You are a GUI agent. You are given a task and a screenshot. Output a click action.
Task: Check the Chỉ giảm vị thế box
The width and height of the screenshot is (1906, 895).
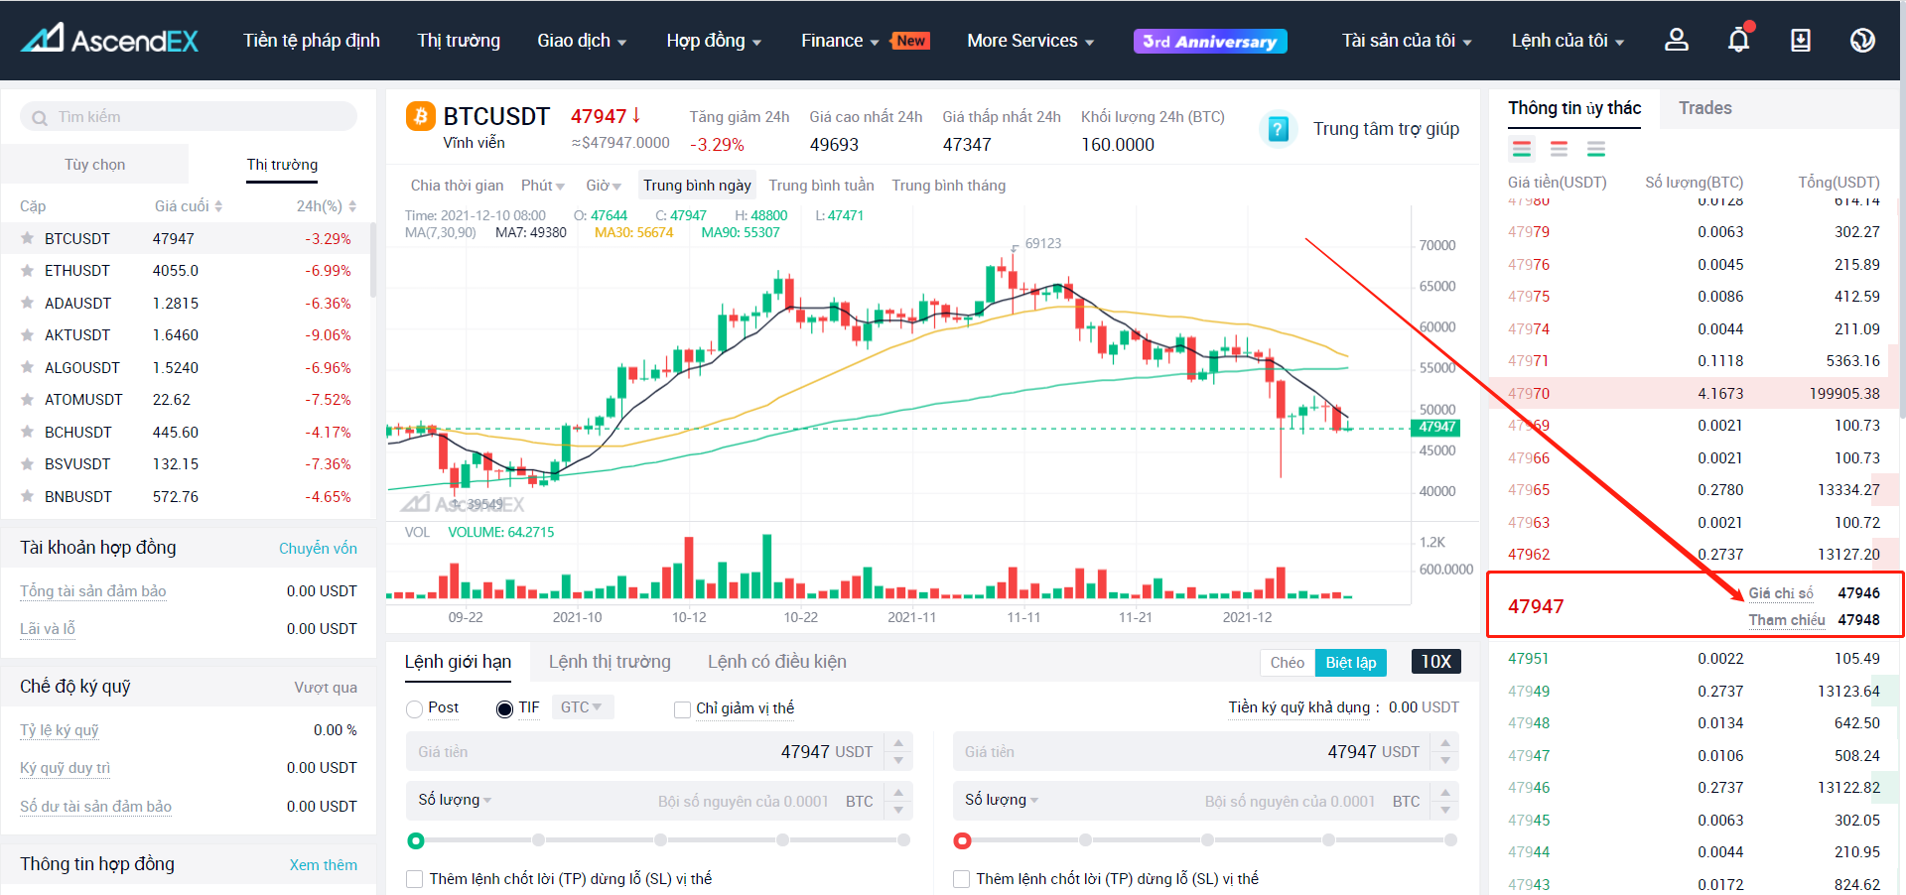click(x=682, y=709)
